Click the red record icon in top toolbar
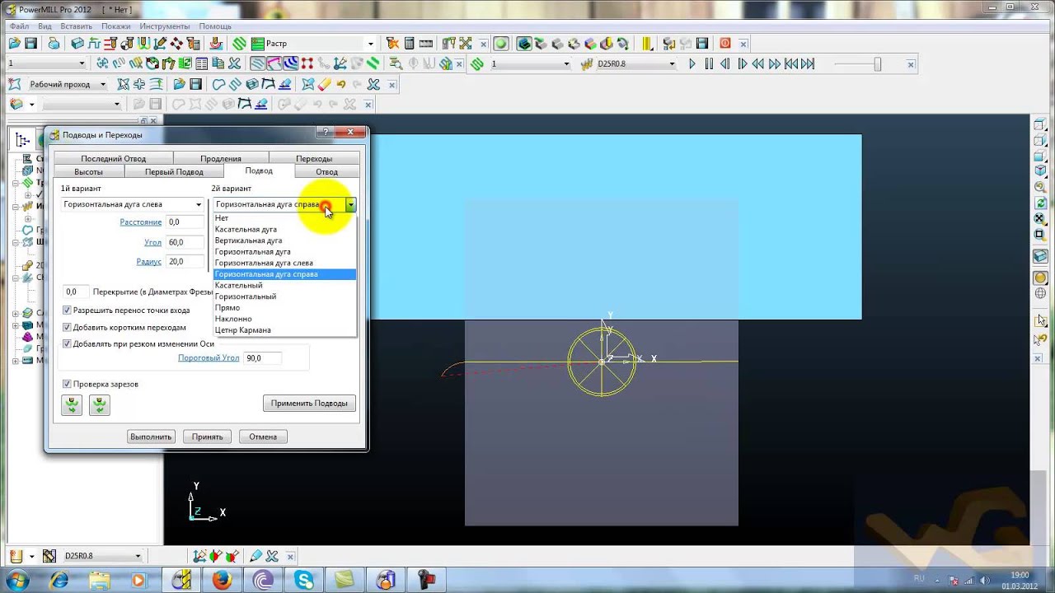Viewport: 1055px width, 593px height. click(725, 43)
